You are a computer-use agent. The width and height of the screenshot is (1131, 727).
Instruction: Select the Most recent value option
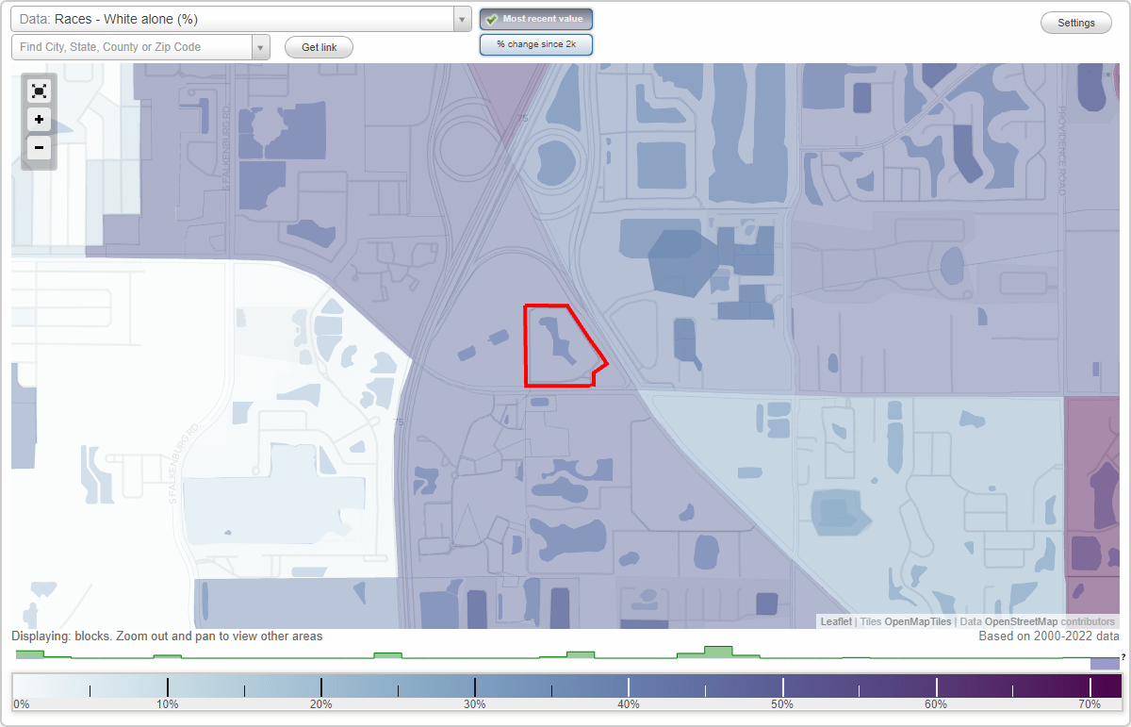536,20
